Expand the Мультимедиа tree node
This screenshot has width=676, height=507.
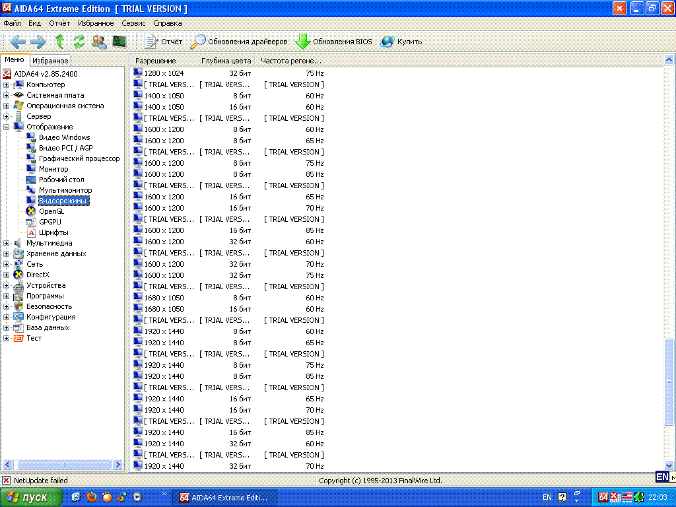(x=6, y=243)
